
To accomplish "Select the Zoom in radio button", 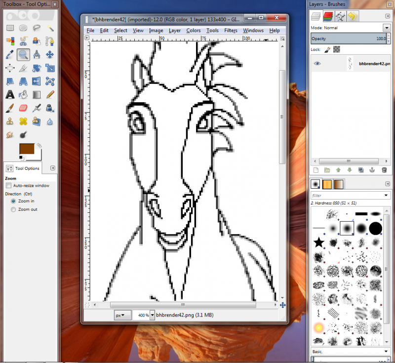I will (13, 201).
